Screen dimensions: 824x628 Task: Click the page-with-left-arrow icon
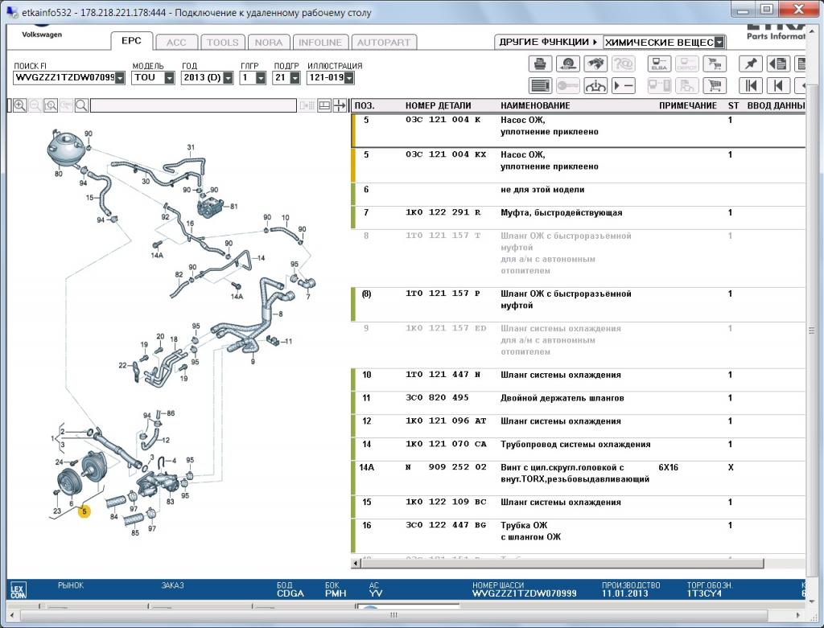(x=778, y=64)
